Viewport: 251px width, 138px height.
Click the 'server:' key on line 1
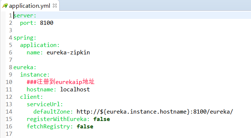[25, 16]
